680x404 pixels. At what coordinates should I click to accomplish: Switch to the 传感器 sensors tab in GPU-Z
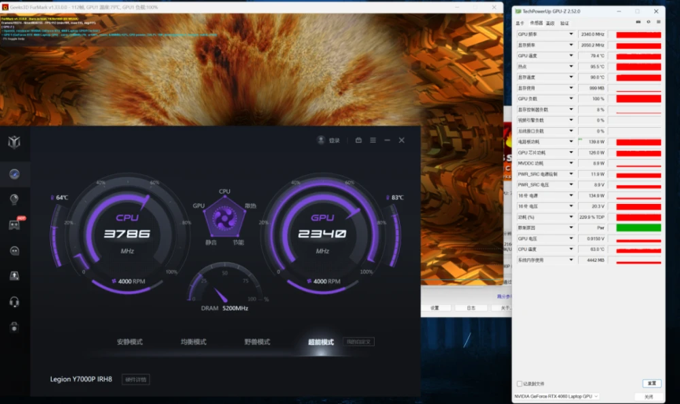(536, 23)
